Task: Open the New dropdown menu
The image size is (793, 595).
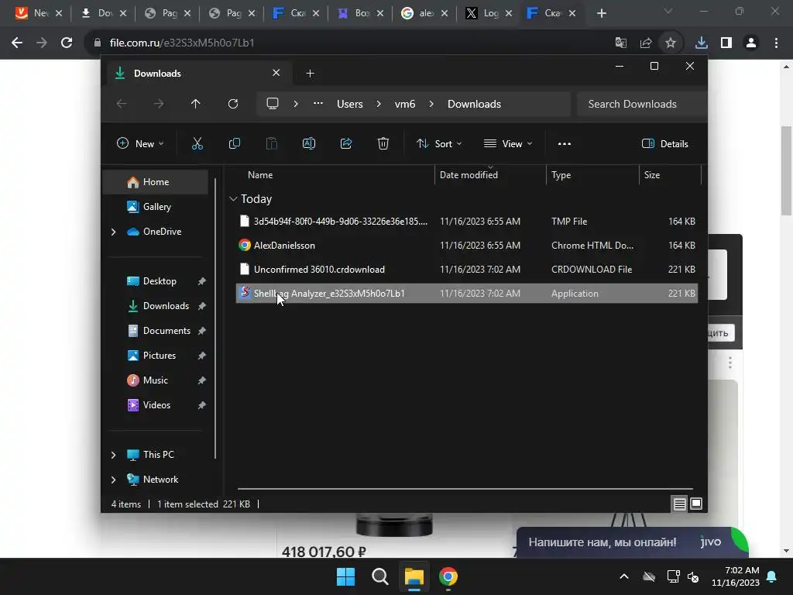Action: coord(140,143)
